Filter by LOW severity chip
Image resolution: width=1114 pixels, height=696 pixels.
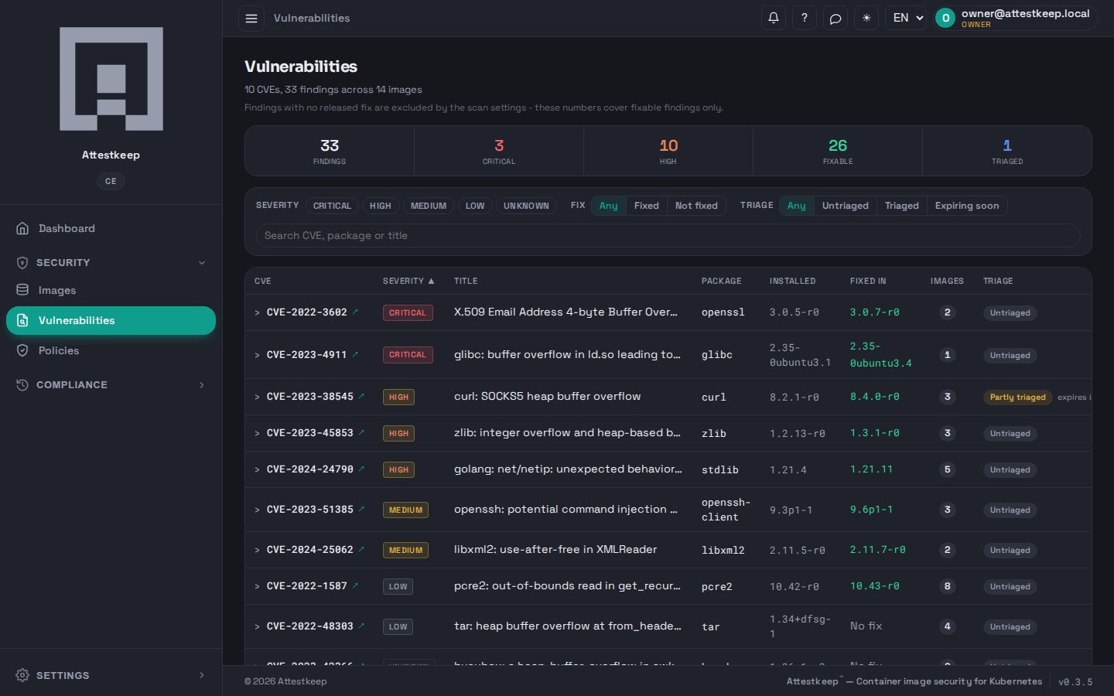tap(475, 206)
